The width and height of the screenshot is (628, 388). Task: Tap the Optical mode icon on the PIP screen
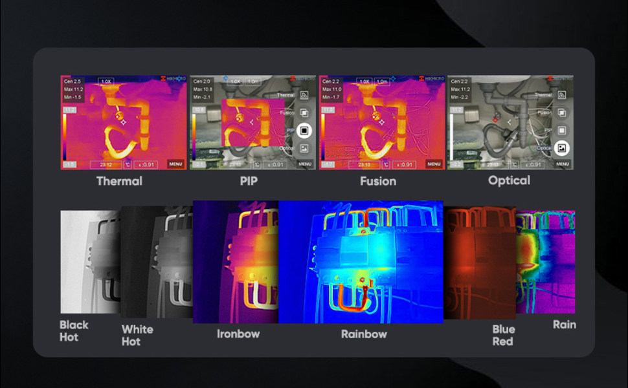(x=304, y=149)
